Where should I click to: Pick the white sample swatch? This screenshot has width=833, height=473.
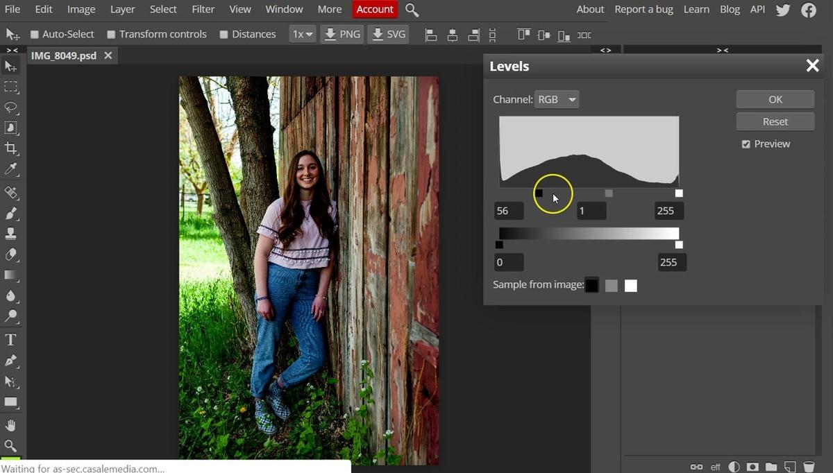coord(630,286)
